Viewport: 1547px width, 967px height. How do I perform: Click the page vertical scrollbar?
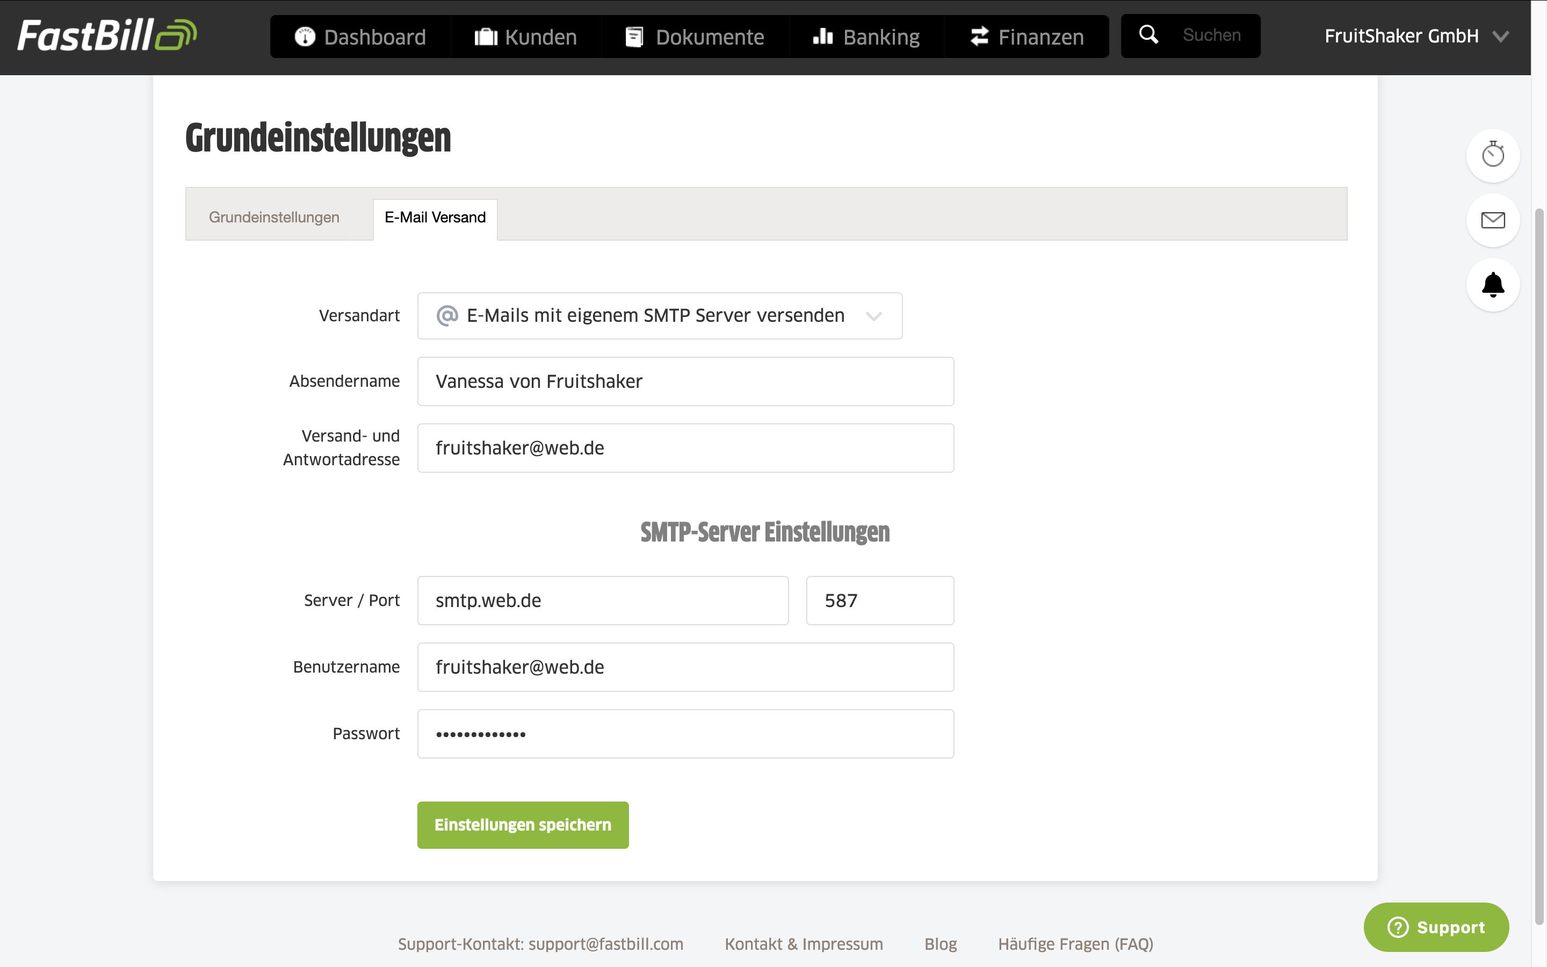(x=1539, y=566)
